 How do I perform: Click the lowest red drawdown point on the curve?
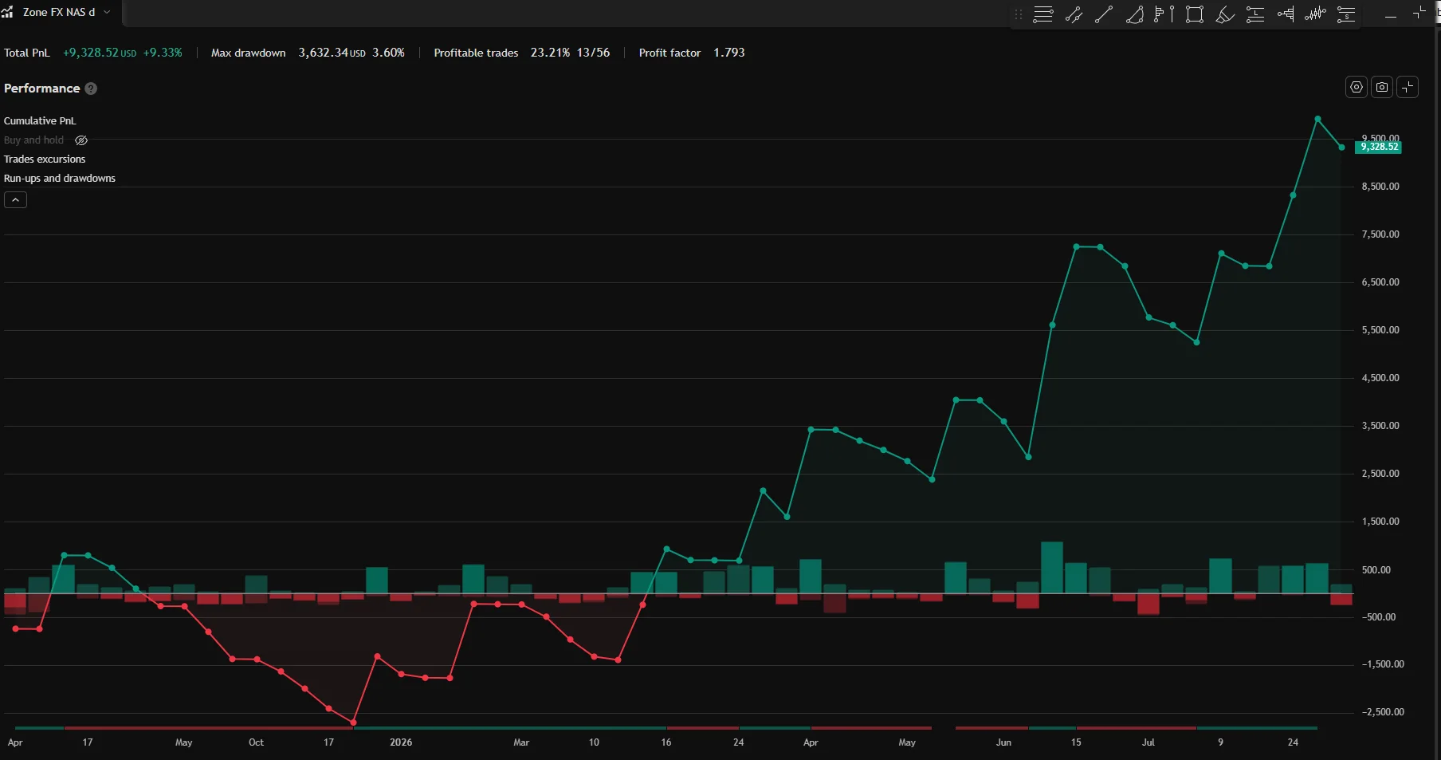point(353,723)
